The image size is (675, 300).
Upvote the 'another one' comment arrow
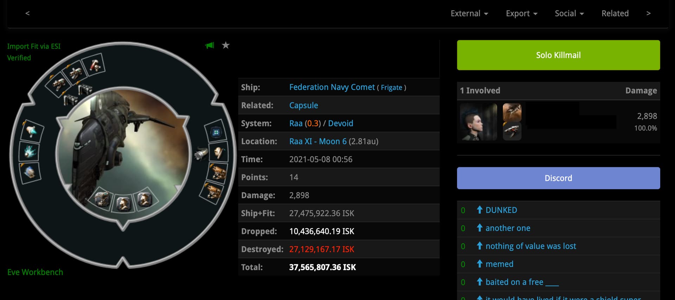click(480, 228)
